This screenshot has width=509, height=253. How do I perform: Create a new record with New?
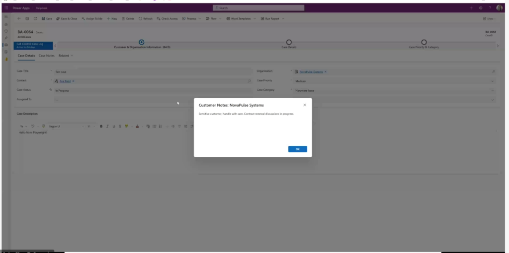click(112, 19)
